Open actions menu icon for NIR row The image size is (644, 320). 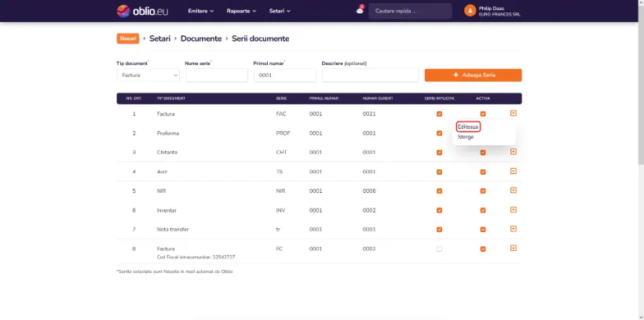[514, 191]
